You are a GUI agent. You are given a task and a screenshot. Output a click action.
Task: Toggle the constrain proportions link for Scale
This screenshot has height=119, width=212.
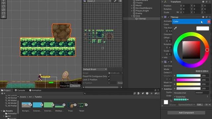[178, 12]
